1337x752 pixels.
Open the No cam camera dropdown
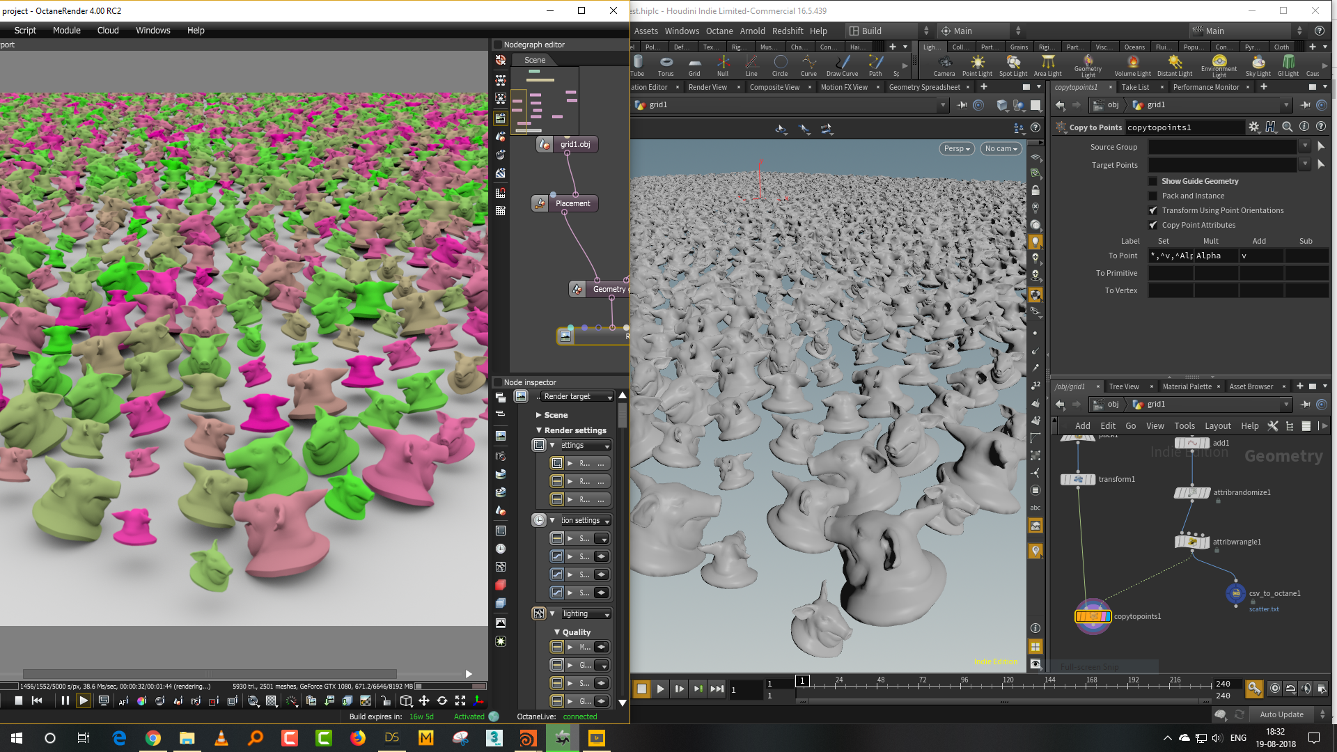1001,148
